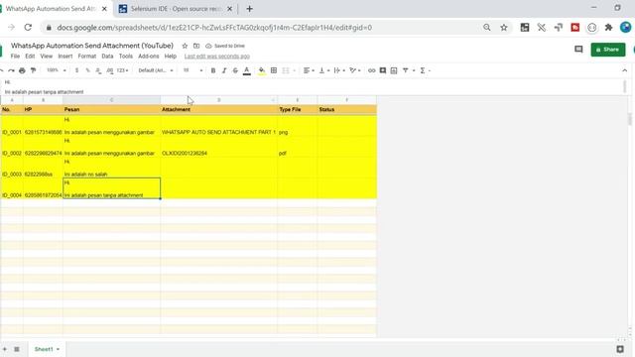This screenshot has height=357, width=635.
Task: Click the Redo toolbar icon
Action: tap(11, 70)
